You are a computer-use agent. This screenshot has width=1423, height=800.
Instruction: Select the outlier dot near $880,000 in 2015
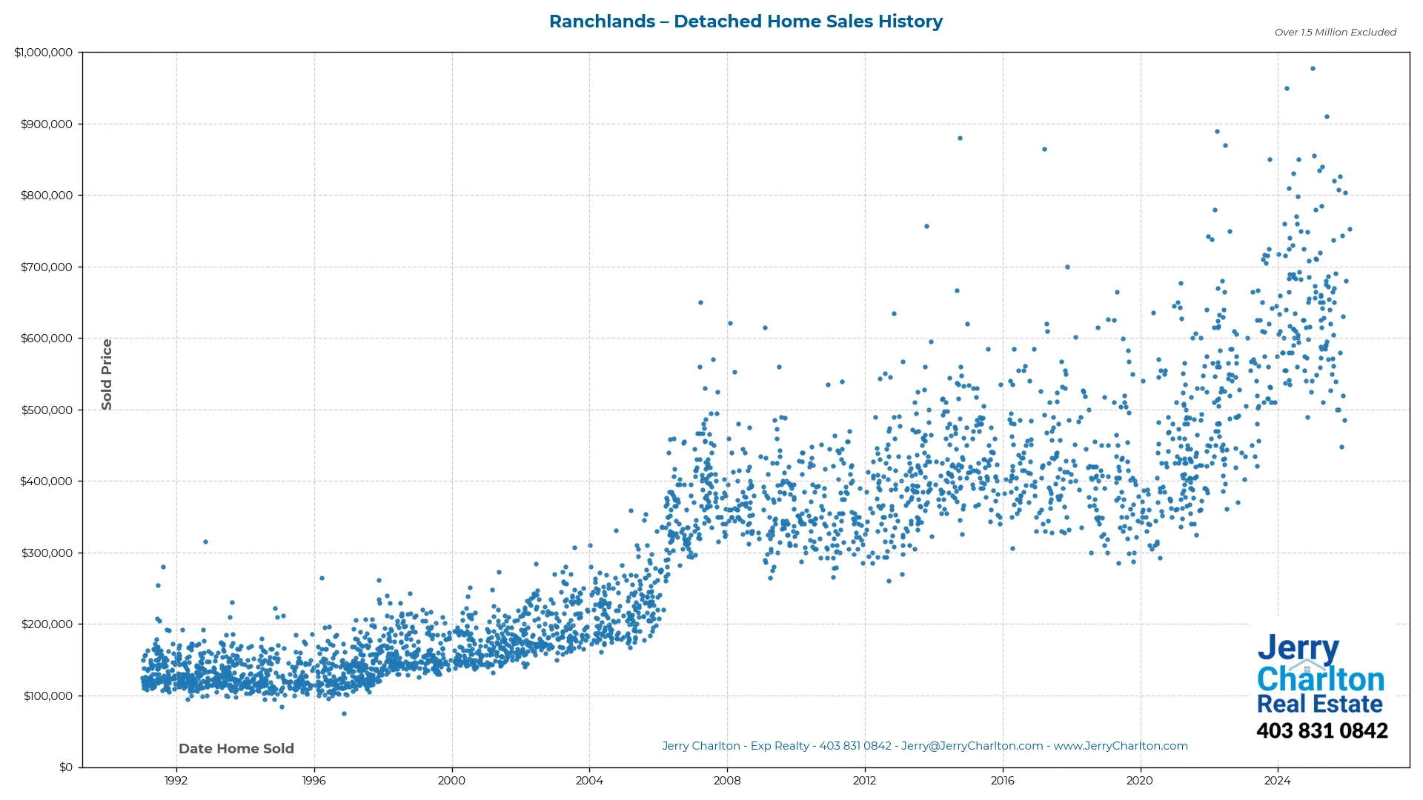961,138
